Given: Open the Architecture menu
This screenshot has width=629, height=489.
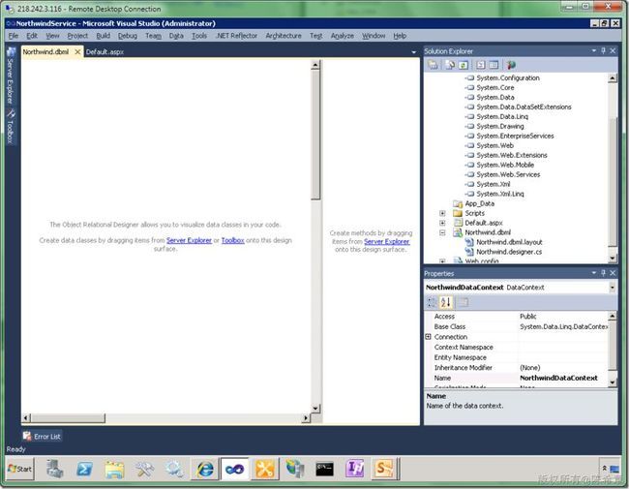Looking at the screenshot, I should 284,36.
